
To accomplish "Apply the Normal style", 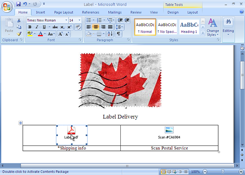I will pyautogui.click(x=145, y=27).
